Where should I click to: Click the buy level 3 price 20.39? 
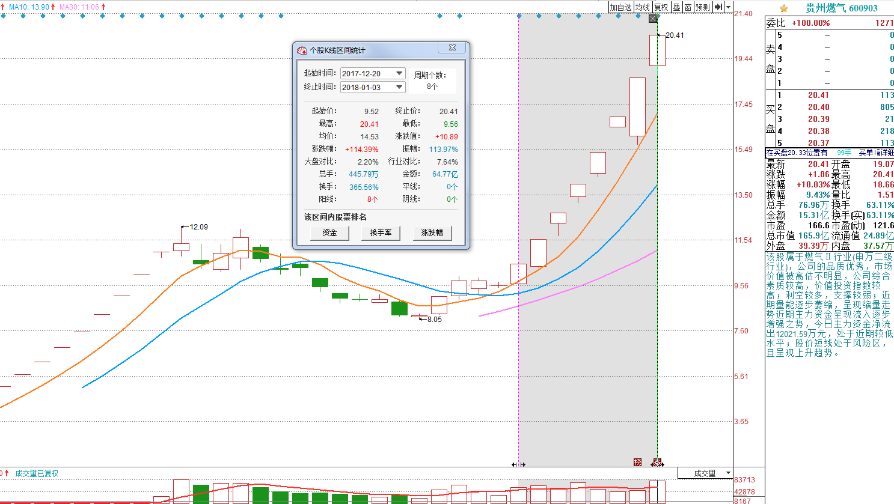coord(818,119)
